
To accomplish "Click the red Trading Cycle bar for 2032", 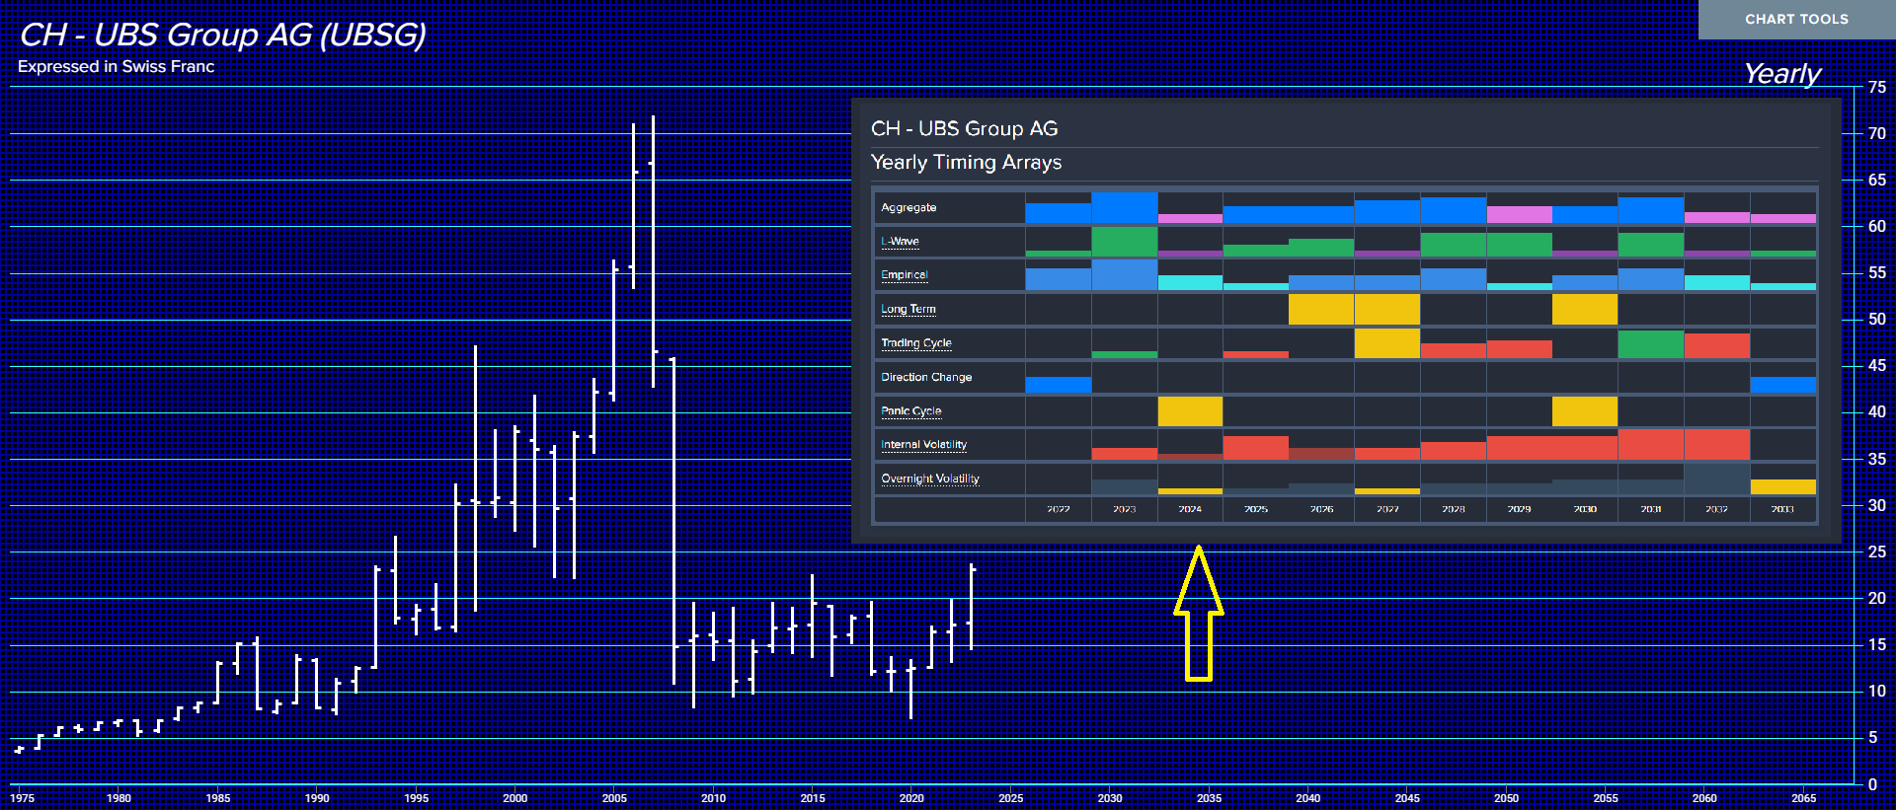I will pyautogui.click(x=1717, y=345).
